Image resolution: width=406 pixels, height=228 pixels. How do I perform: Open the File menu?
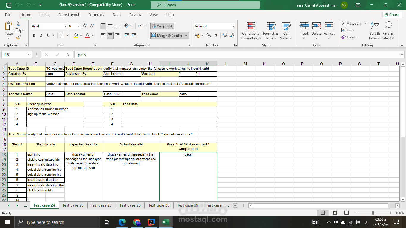pos(8,15)
